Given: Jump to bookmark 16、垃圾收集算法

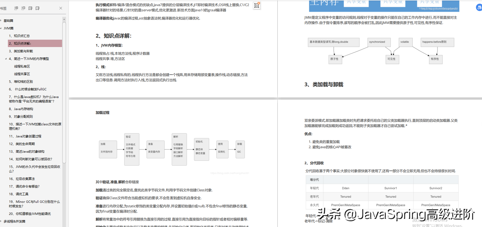Looking at the screenshot, I should [x=22, y=179].
